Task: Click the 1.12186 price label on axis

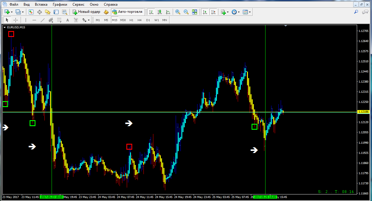Action: point(364,112)
